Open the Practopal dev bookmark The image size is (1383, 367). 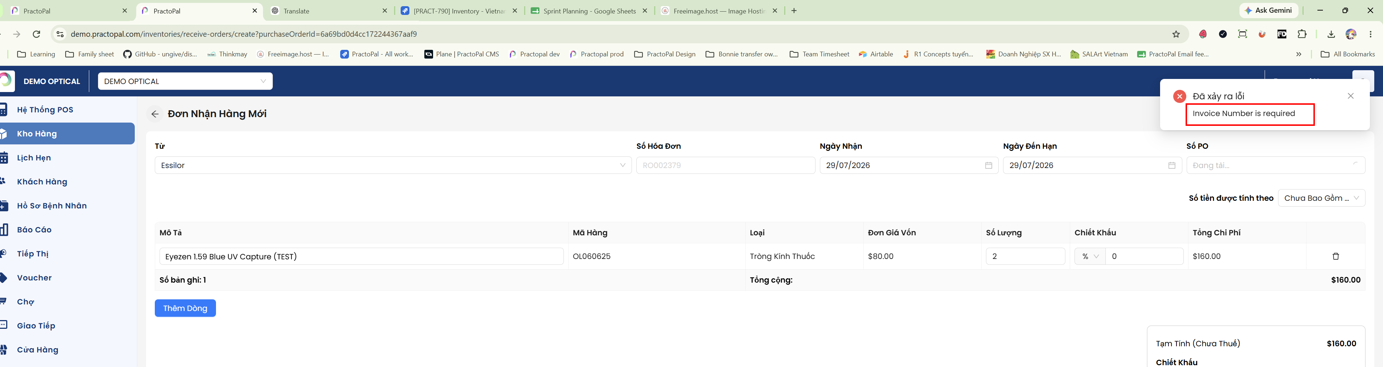tap(534, 54)
